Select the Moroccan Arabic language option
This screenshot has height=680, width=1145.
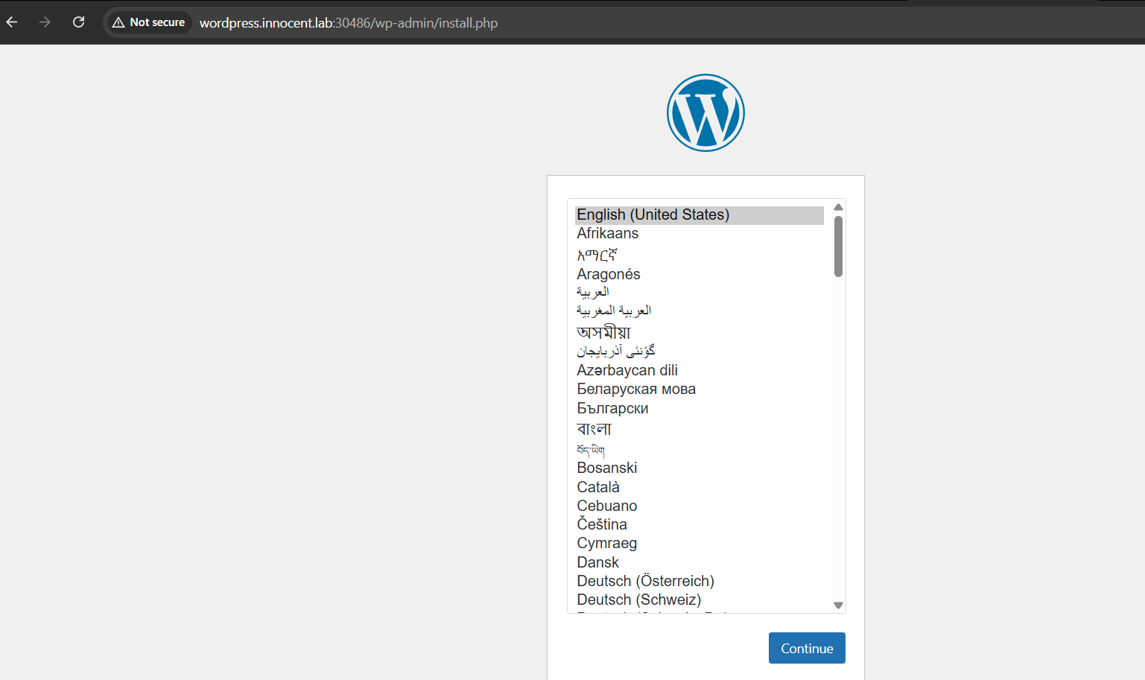click(700, 311)
